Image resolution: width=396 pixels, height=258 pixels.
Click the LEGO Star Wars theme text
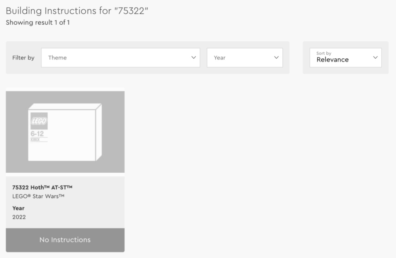[38, 196]
